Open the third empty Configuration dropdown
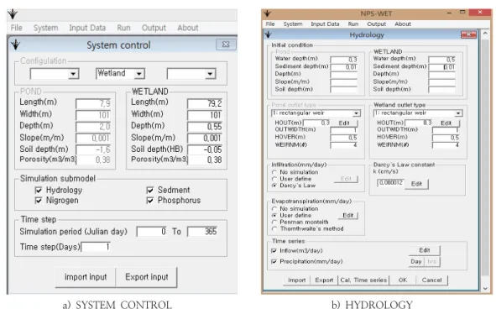Viewport: 496px width, 309px height. (x=210, y=74)
